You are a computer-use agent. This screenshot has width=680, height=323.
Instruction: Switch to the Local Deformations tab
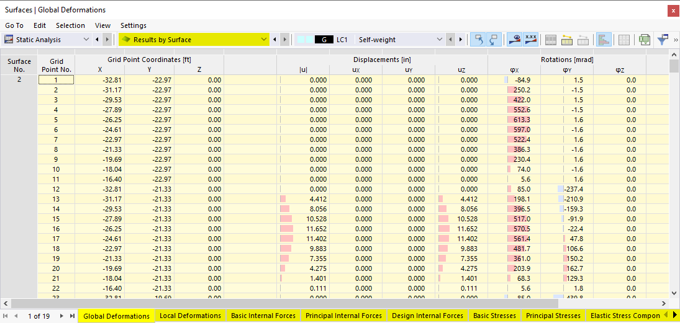coord(191,316)
